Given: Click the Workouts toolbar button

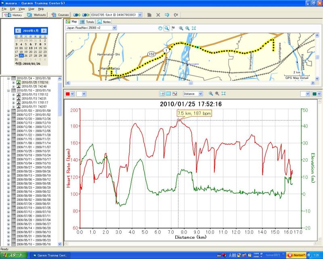Looking at the screenshot, I should point(36,15).
